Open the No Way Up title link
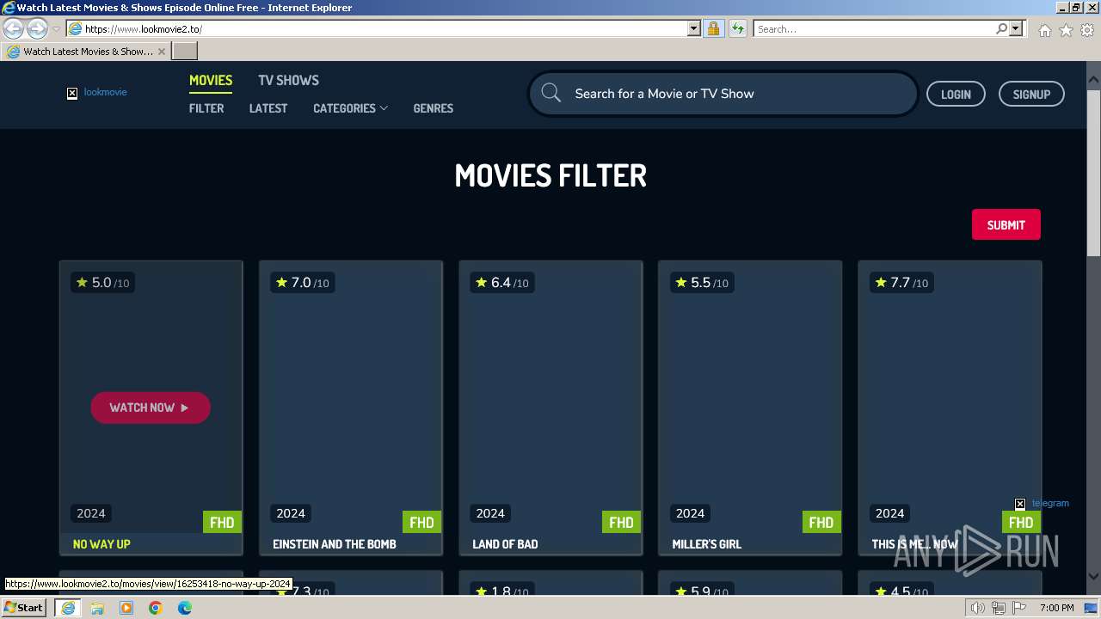The image size is (1101, 619). [101, 544]
